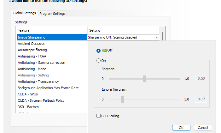
Task: Select the Ambient Occlusion feature row
Action: [x=32, y=44]
